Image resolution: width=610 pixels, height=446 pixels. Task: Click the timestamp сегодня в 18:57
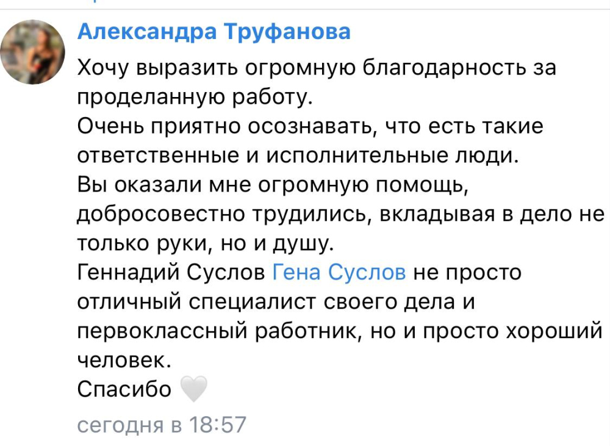point(162,424)
